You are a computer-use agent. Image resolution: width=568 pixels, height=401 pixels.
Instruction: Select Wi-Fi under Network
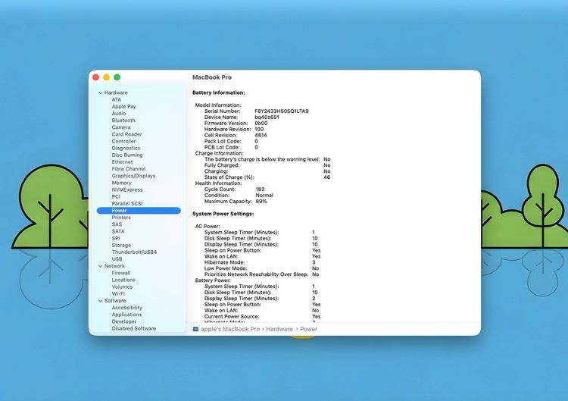118,293
